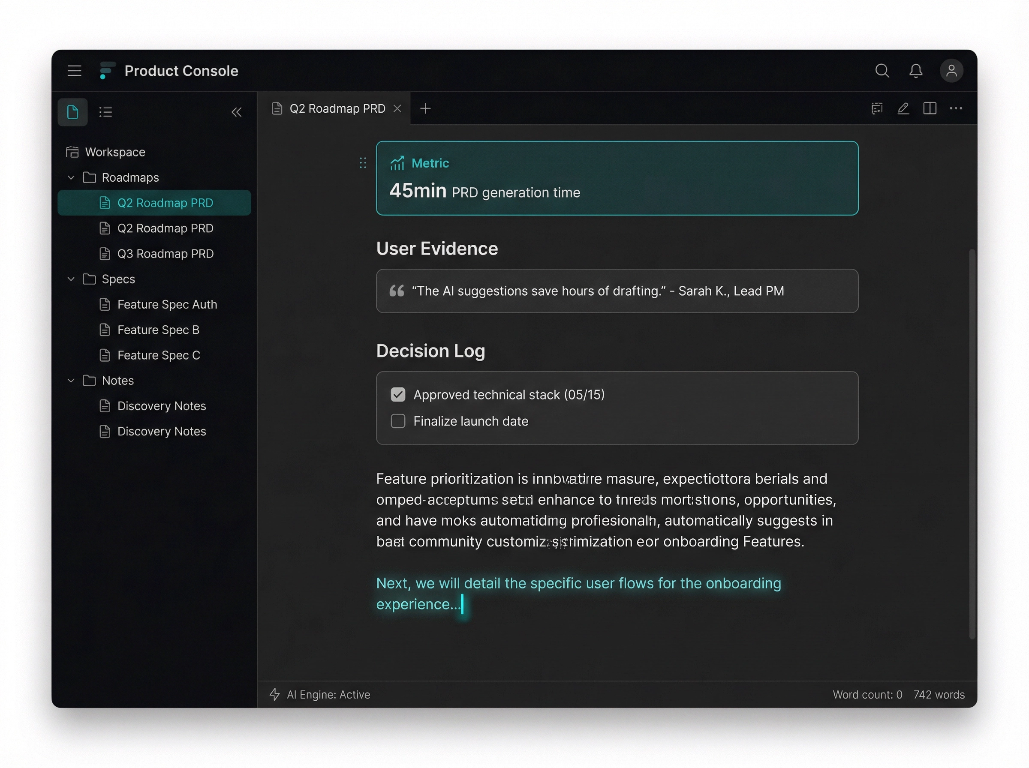Open Discovery Notes under Notes

(x=161, y=405)
